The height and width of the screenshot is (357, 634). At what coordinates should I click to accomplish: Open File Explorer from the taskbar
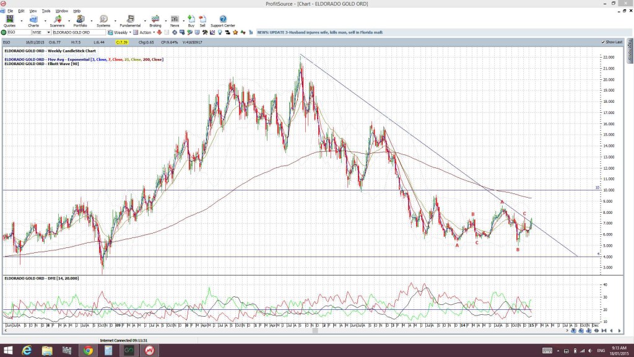click(x=47, y=351)
